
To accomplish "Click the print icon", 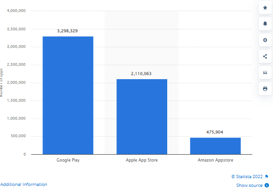I will [x=265, y=89].
